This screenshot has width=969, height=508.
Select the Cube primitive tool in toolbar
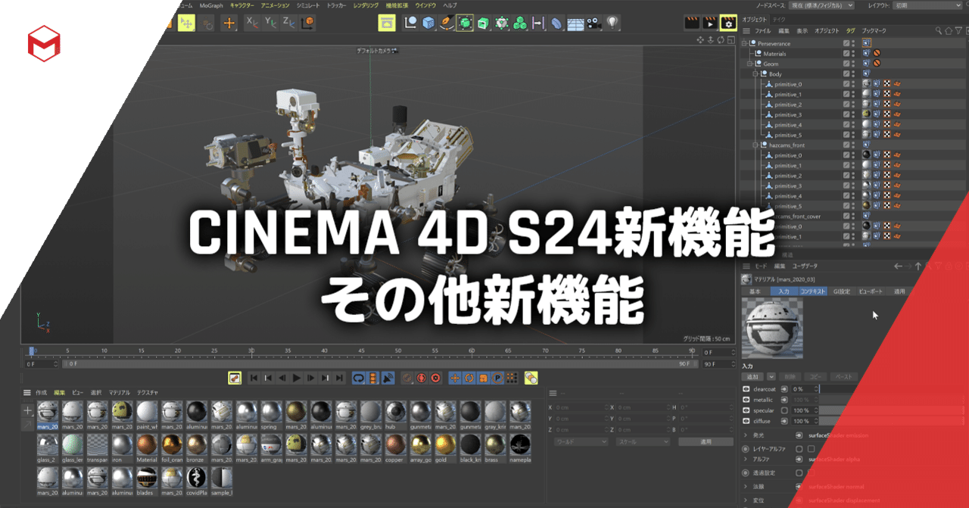[x=427, y=23]
